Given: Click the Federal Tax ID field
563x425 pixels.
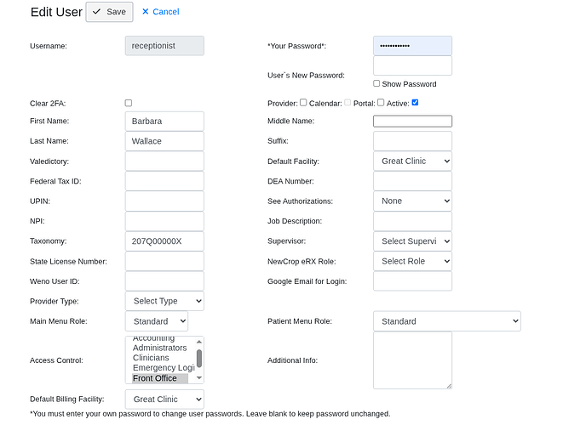Looking at the screenshot, I should [164, 181].
